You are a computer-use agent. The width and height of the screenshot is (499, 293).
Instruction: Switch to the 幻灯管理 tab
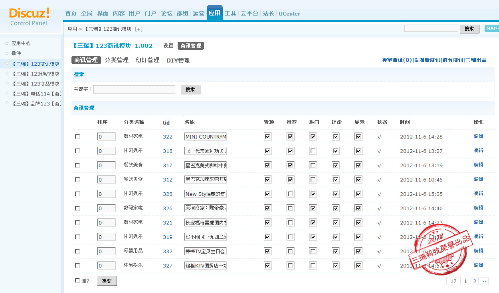click(x=147, y=60)
